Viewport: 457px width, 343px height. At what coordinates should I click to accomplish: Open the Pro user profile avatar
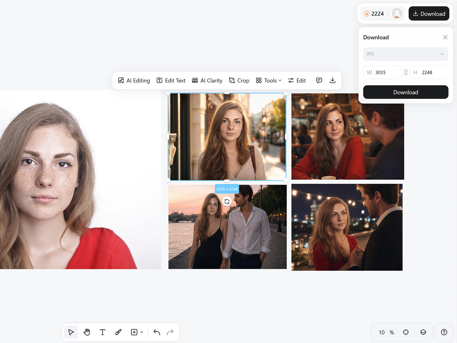click(x=397, y=13)
